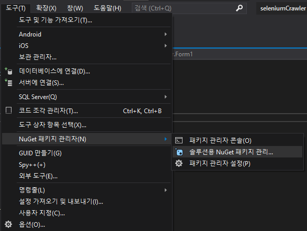
Task: Select NuGet 패키지 관리자(N) entry
Action: [87, 139]
